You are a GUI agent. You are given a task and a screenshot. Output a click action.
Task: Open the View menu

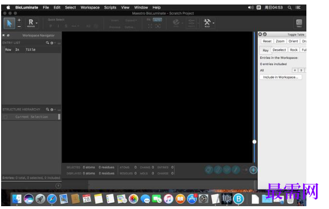[x=125, y=7]
